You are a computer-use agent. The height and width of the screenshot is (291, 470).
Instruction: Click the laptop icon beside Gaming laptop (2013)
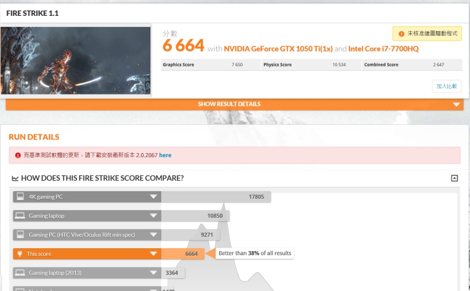point(20,272)
